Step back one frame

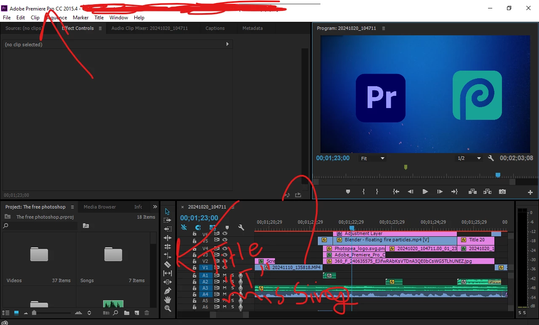(x=410, y=192)
